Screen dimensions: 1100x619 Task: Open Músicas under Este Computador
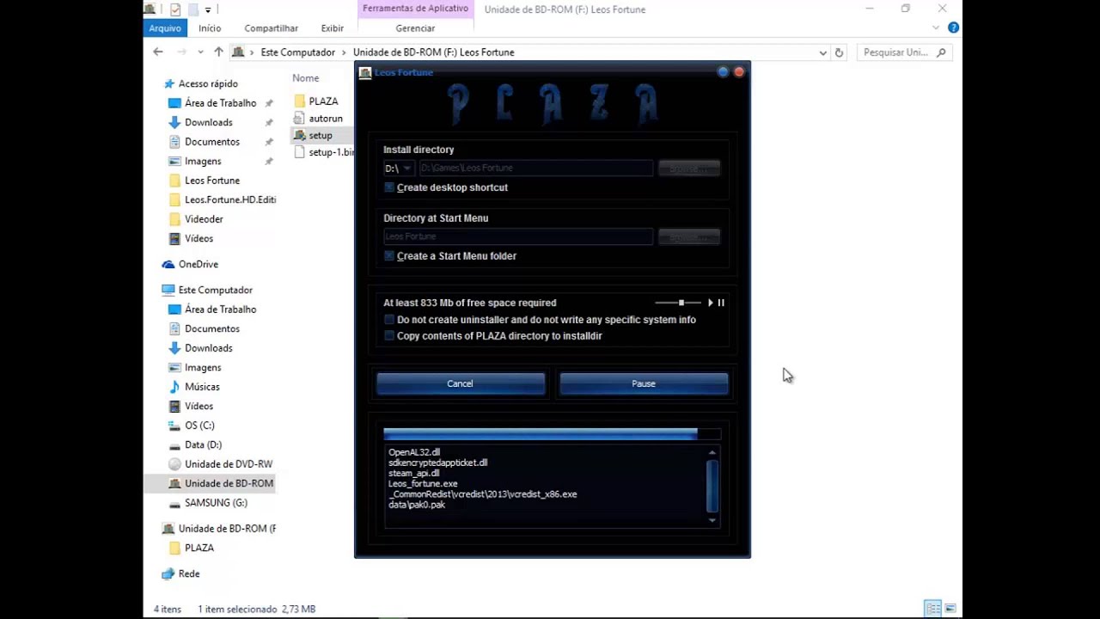click(202, 387)
